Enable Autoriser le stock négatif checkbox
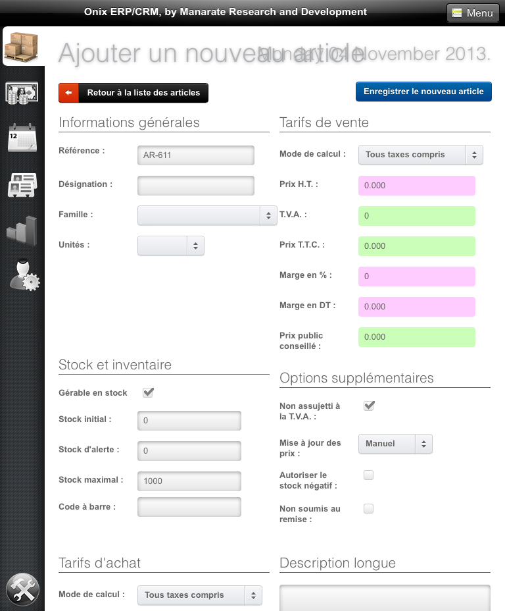The height and width of the screenshot is (611, 505). (368, 475)
